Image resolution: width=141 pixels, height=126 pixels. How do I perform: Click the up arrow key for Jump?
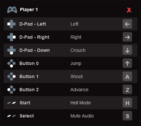pyautogui.click(x=127, y=63)
